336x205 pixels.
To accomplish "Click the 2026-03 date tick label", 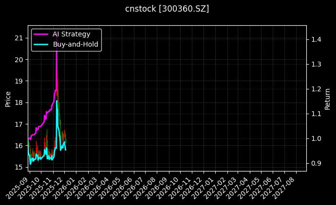I will tap(89, 187).
